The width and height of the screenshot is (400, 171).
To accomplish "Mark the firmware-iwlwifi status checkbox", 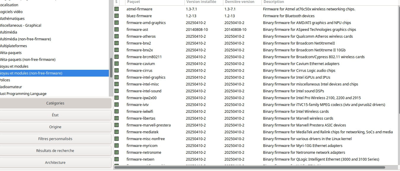I will point(117,112).
